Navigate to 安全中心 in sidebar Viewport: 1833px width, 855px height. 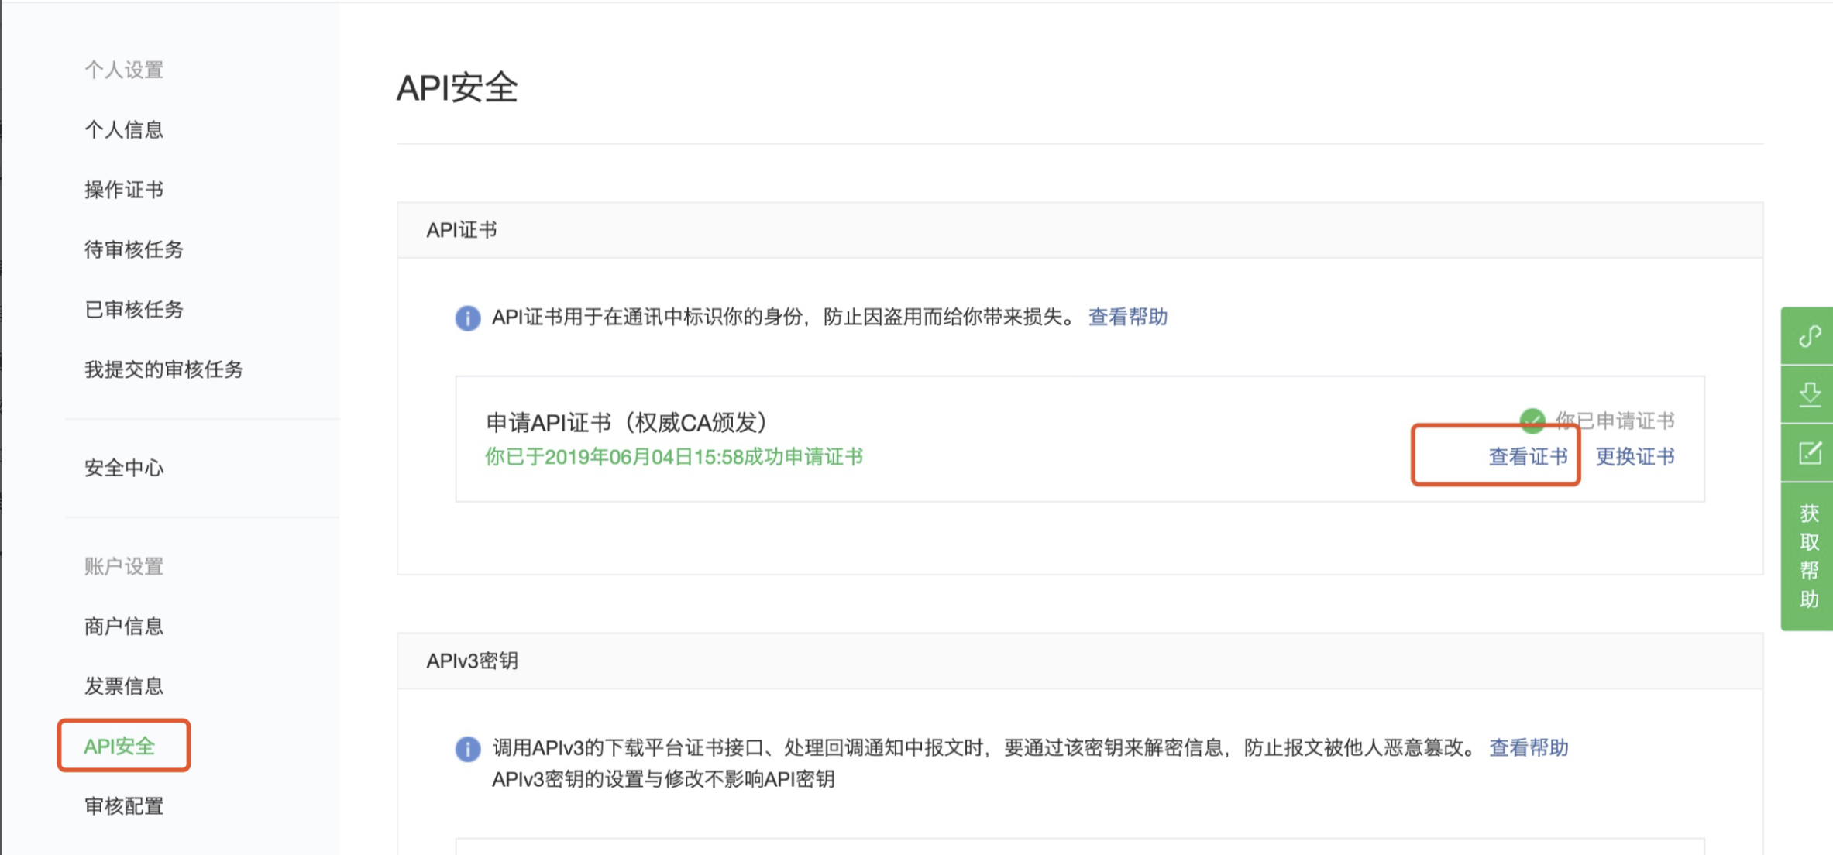pyautogui.click(x=124, y=468)
